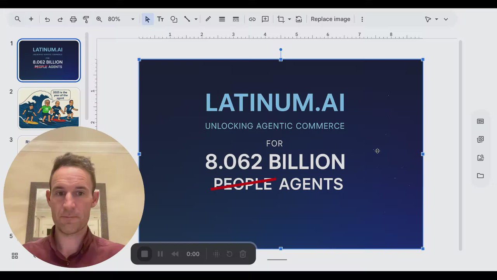Viewport: 497px width, 280px height.
Task: Click the 8.062 BILLION text
Action: 275,162
